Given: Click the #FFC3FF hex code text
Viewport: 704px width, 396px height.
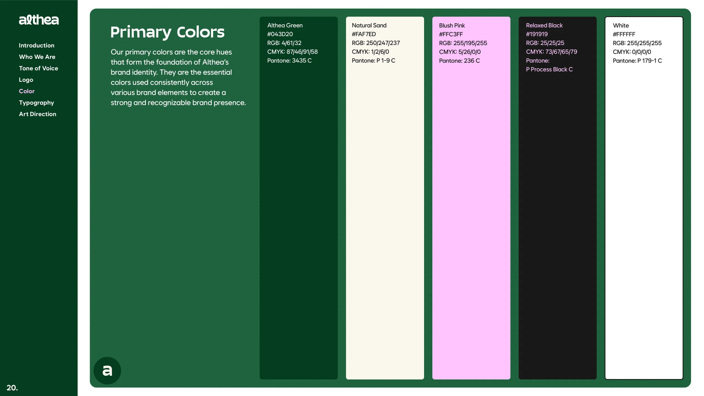Looking at the screenshot, I should tap(451, 34).
